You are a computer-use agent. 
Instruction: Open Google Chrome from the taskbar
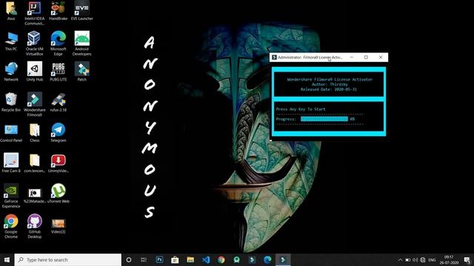[221, 259]
